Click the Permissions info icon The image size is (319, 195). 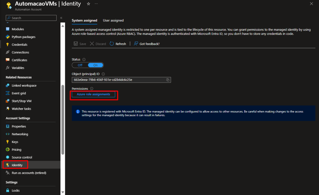tap(92, 89)
